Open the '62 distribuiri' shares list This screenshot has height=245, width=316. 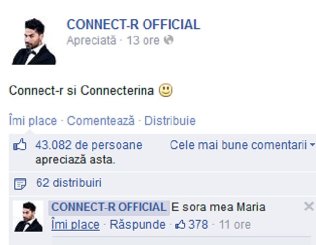[69, 183]
